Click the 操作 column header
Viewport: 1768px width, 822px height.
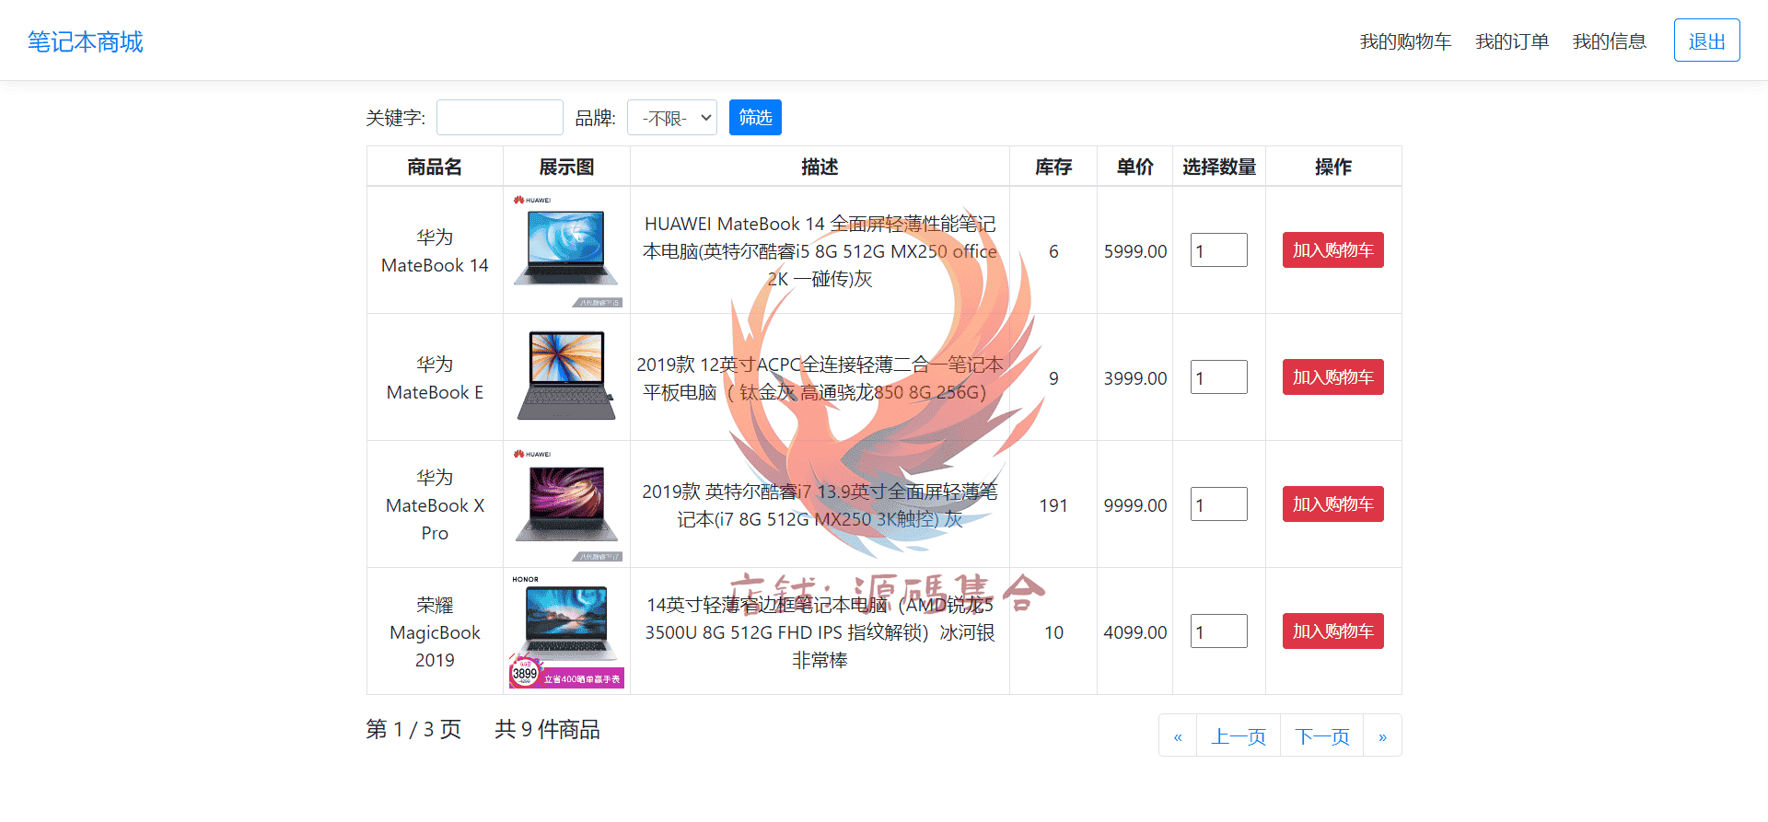click(x=1333, y=167)
